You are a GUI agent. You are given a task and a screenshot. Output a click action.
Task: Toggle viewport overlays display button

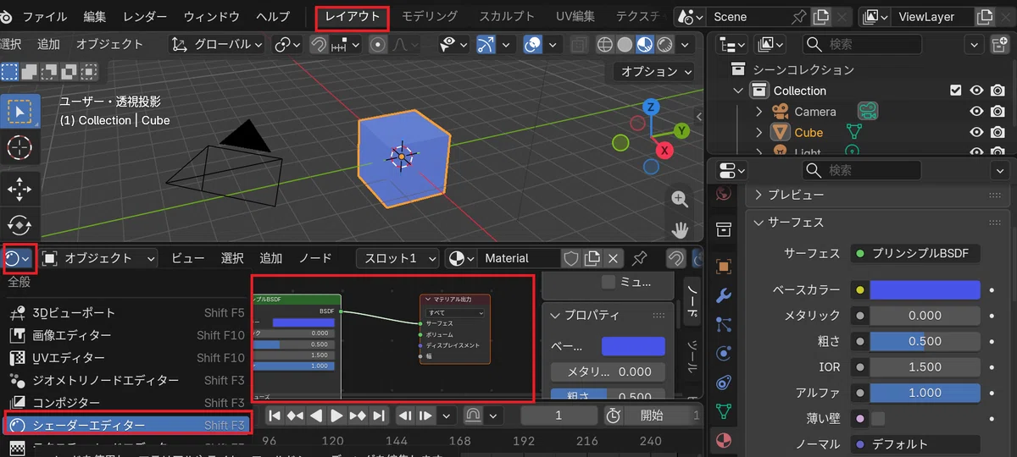(533, 44)
